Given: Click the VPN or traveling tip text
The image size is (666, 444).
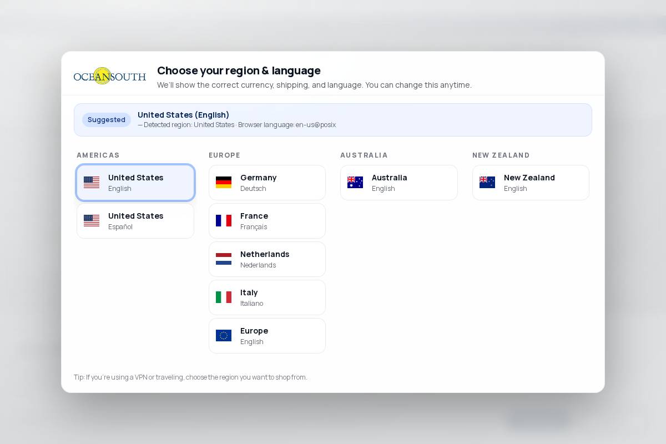Looking at the screenshot, I should tap(190, 377).
